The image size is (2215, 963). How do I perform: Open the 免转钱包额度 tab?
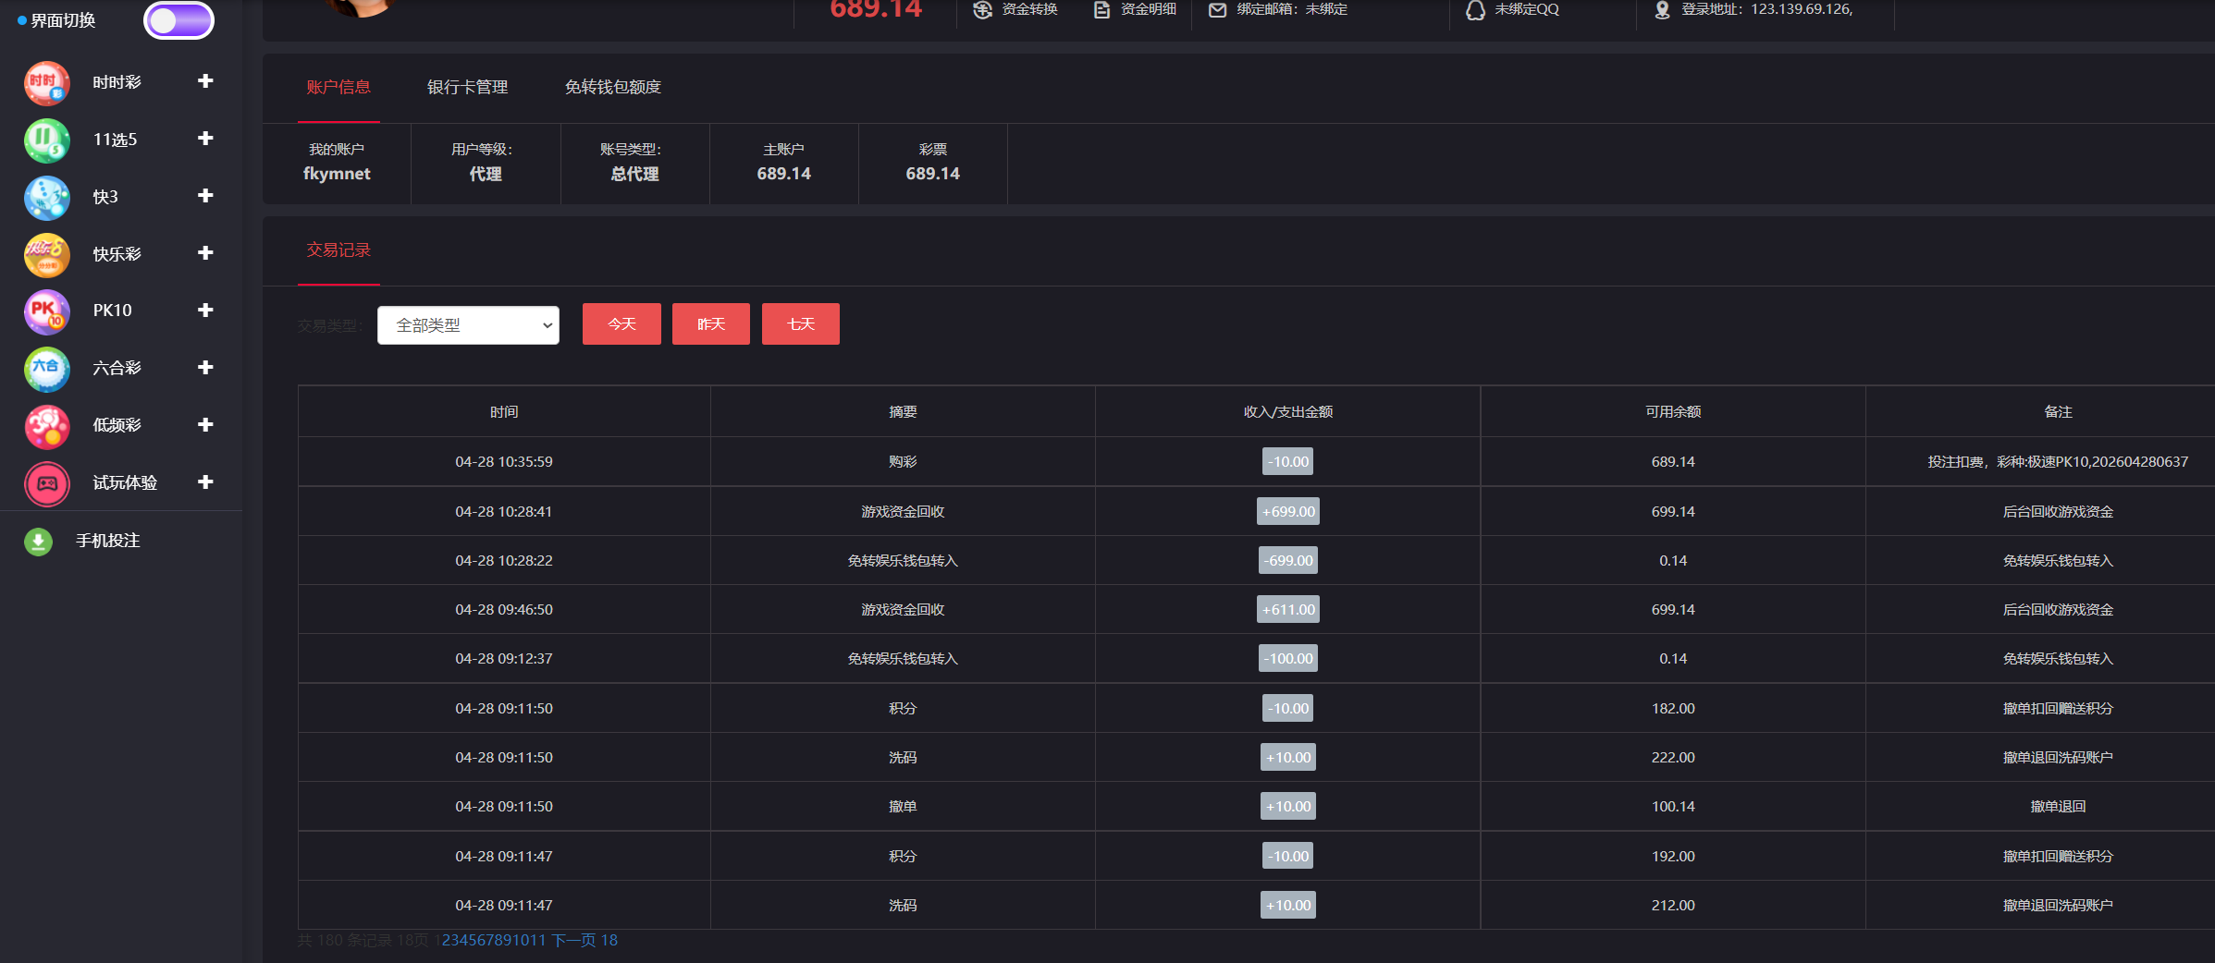pos(612,87)
